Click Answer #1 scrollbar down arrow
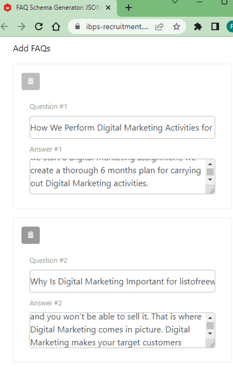Viewport: 233px width, 368px height. pyautogui.click(x=210, y=180)
